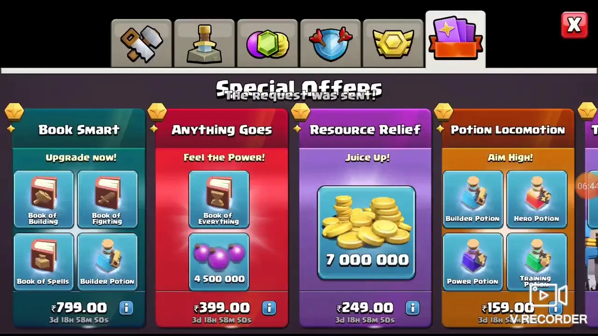Viewport: 598px width, 336px height.
Task: Show info for Book Smart offer
Action: [x=126, y=308]
